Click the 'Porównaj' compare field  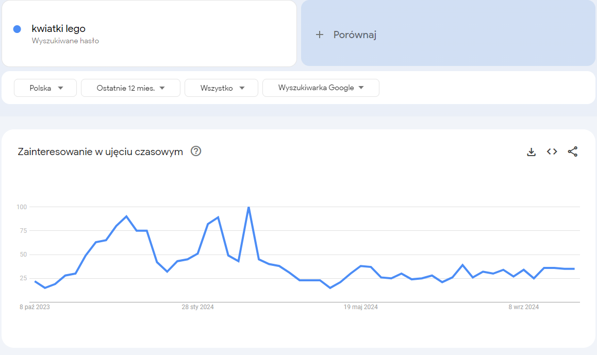(356, 35)
